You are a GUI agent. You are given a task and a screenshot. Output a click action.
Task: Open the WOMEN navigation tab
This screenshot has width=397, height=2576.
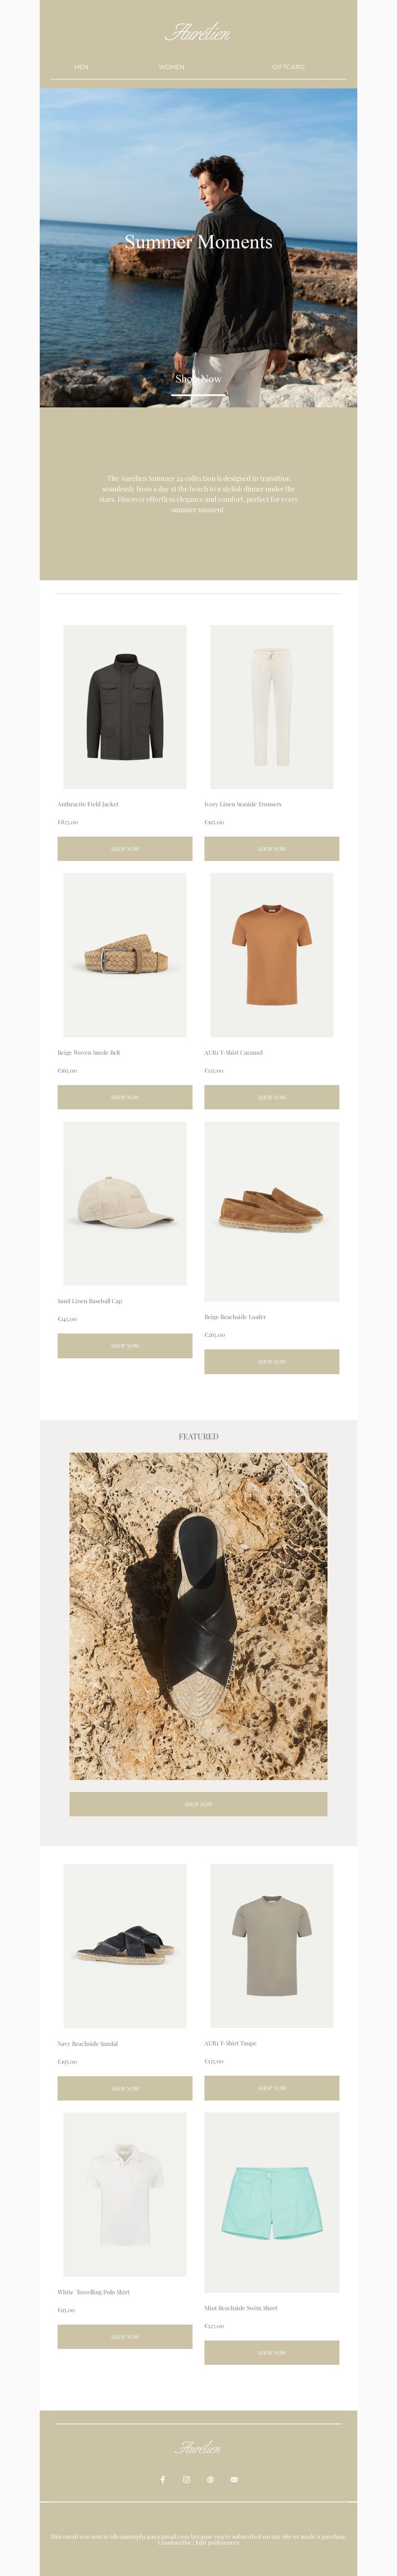(171, 67)
